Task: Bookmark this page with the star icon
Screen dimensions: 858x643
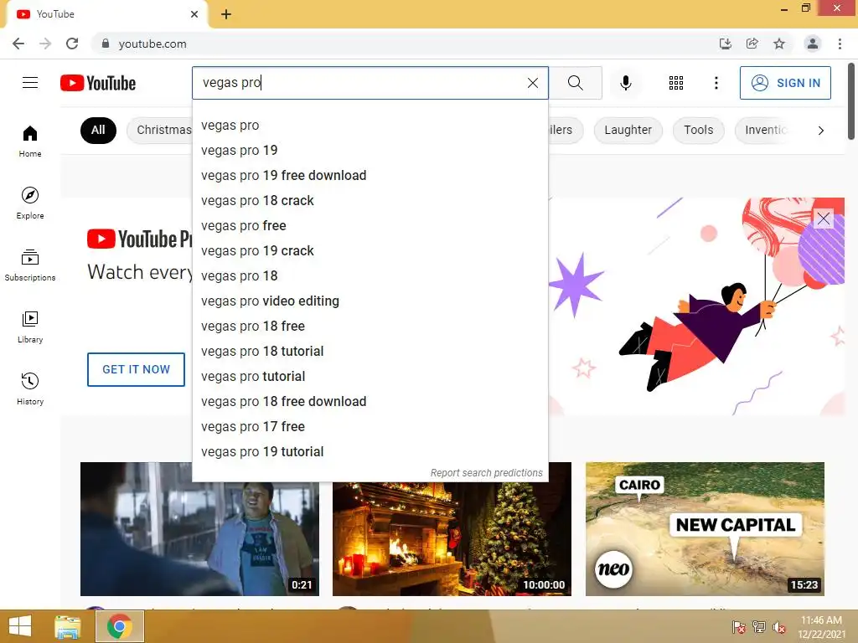Action: point(779,44)
